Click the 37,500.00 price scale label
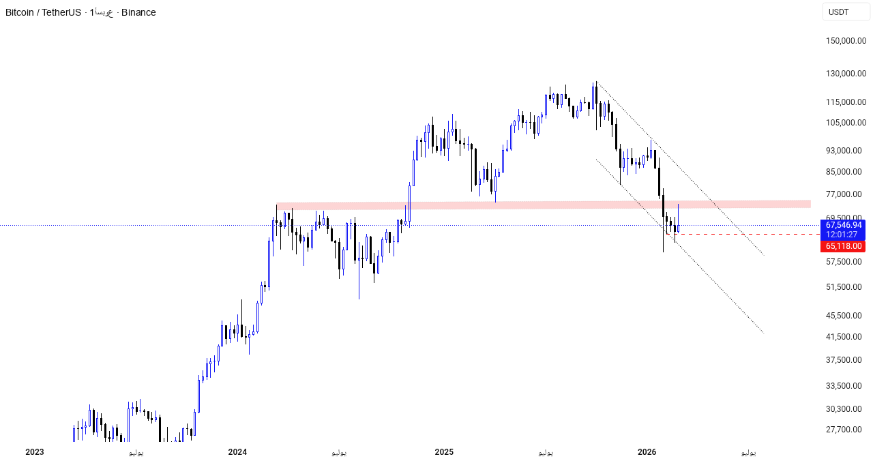 (846, 360)
